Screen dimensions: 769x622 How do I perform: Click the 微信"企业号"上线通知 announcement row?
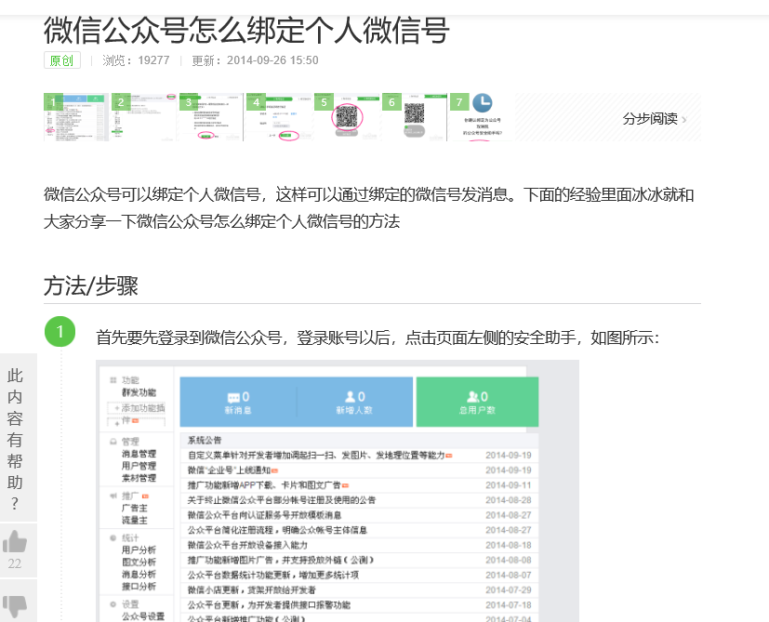pos(360,470)
